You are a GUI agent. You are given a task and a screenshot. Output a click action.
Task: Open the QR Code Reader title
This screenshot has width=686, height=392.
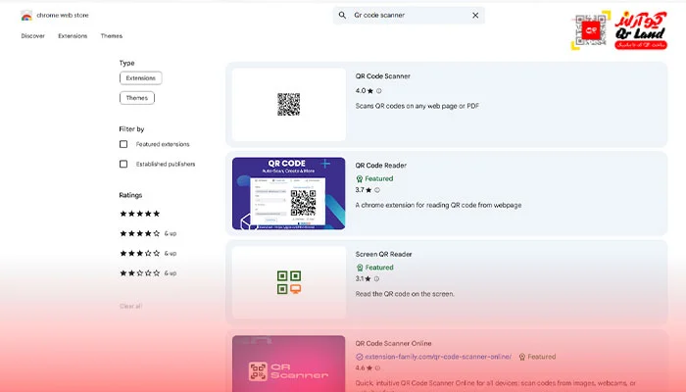pyautogui.click(x=380, y=166)
